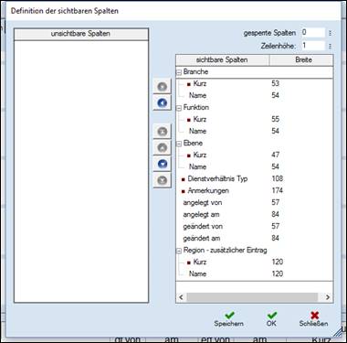
Task: Click the Zeilenhöhe stepper control
Action: (x=331, y=46)
